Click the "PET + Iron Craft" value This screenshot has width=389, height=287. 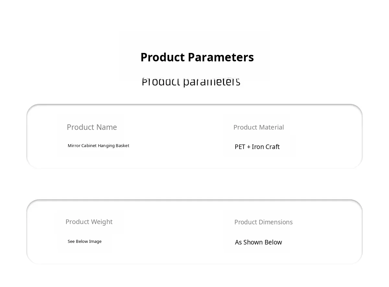pos(257,147)
